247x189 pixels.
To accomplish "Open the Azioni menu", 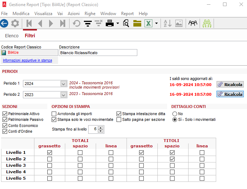I will (73, 14).
